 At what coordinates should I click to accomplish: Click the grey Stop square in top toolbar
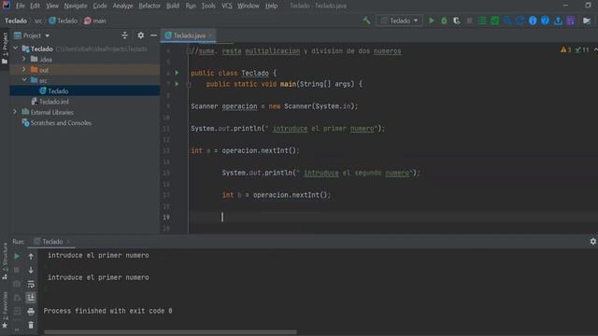click(469, 21)
